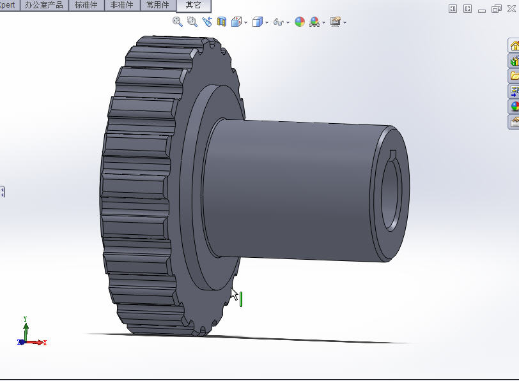
Task: Click the View Orientation cube icon
Action: pyautogui.click(x=236, y=22)
